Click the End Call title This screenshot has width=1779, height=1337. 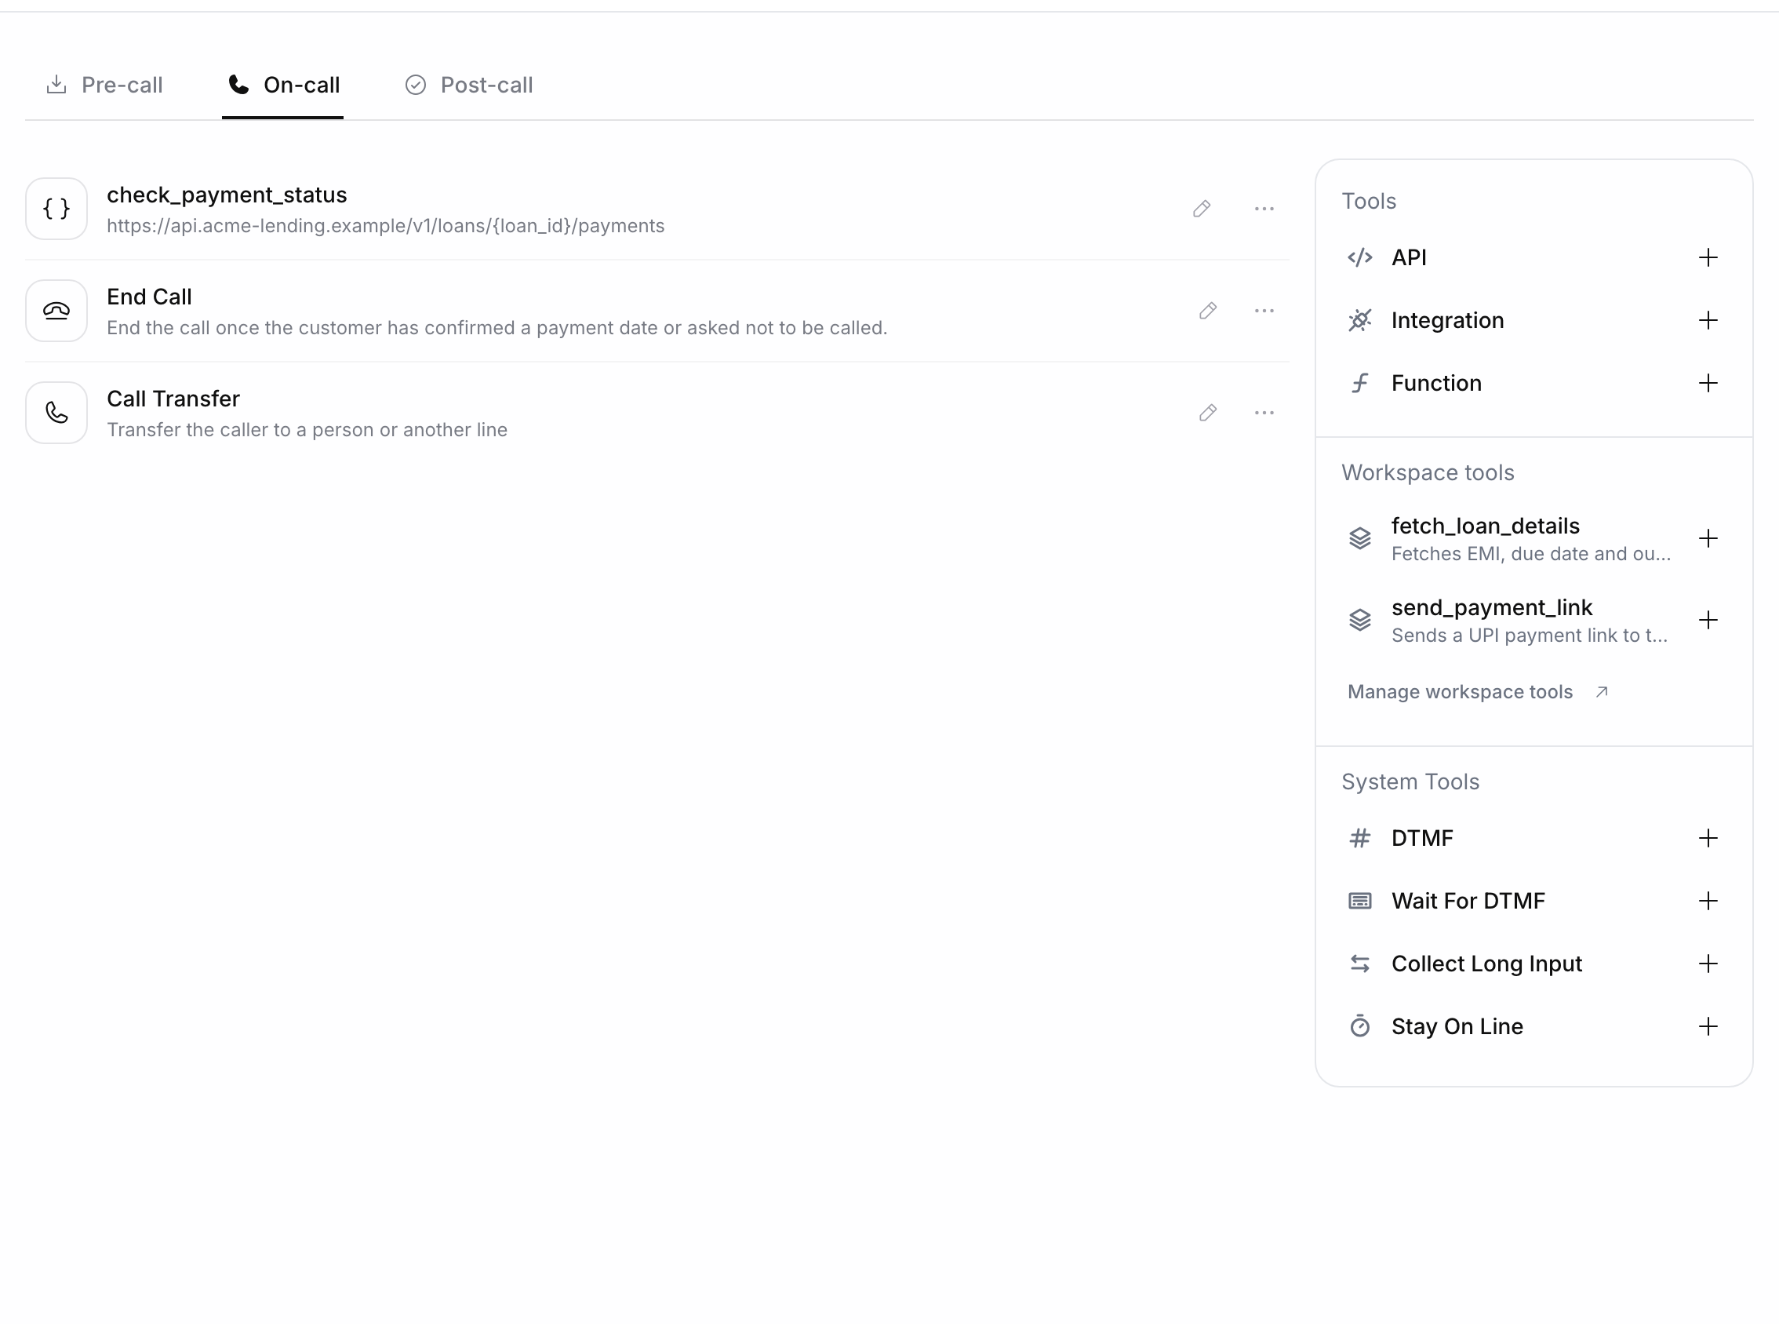point(150,297)
